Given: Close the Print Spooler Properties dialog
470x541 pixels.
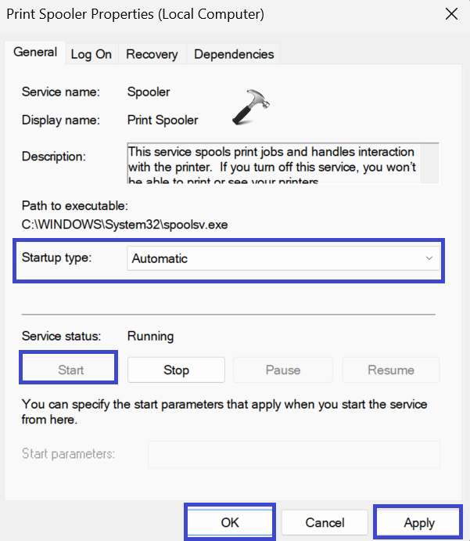Looking at the screenshot, I should tap(451, 14).
